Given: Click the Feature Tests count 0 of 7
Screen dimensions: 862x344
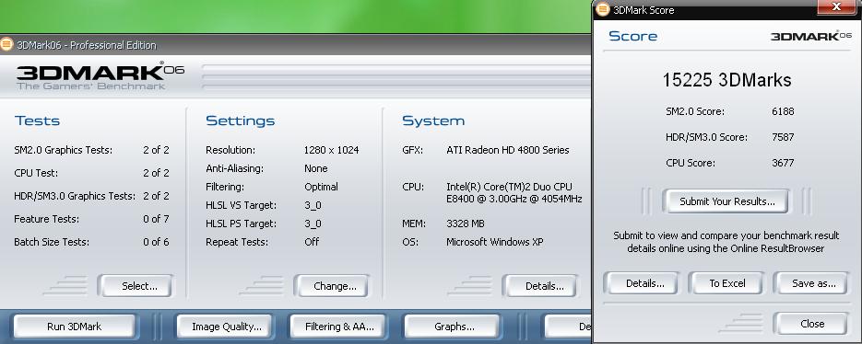Looking at the screenshot, I should click(x=156, y=219).
